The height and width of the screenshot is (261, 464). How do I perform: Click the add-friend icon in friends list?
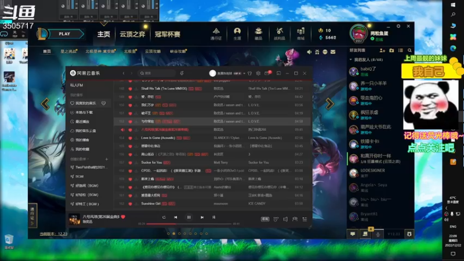pyautogui.click(x=382, y=50)
